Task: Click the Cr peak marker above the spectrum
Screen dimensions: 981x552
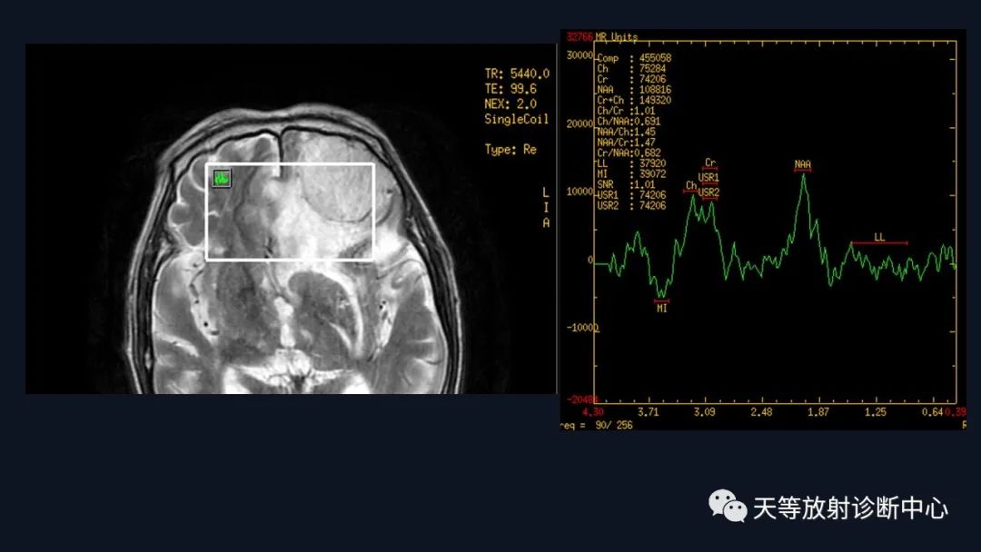Action: click(710, 163)
